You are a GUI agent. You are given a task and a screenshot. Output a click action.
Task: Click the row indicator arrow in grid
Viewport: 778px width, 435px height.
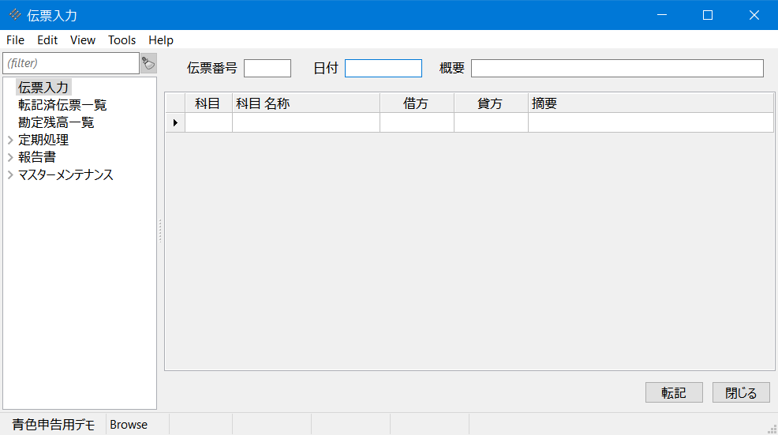point(174,122)
